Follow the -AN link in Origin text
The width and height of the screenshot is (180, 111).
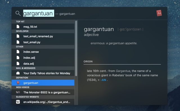coord(103,80)
